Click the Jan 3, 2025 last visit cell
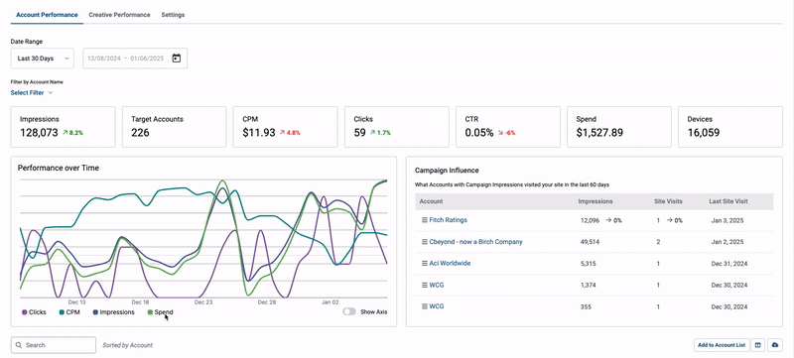Image resolution: width=794 pixels, height=358 pixels. click(728, 220)
